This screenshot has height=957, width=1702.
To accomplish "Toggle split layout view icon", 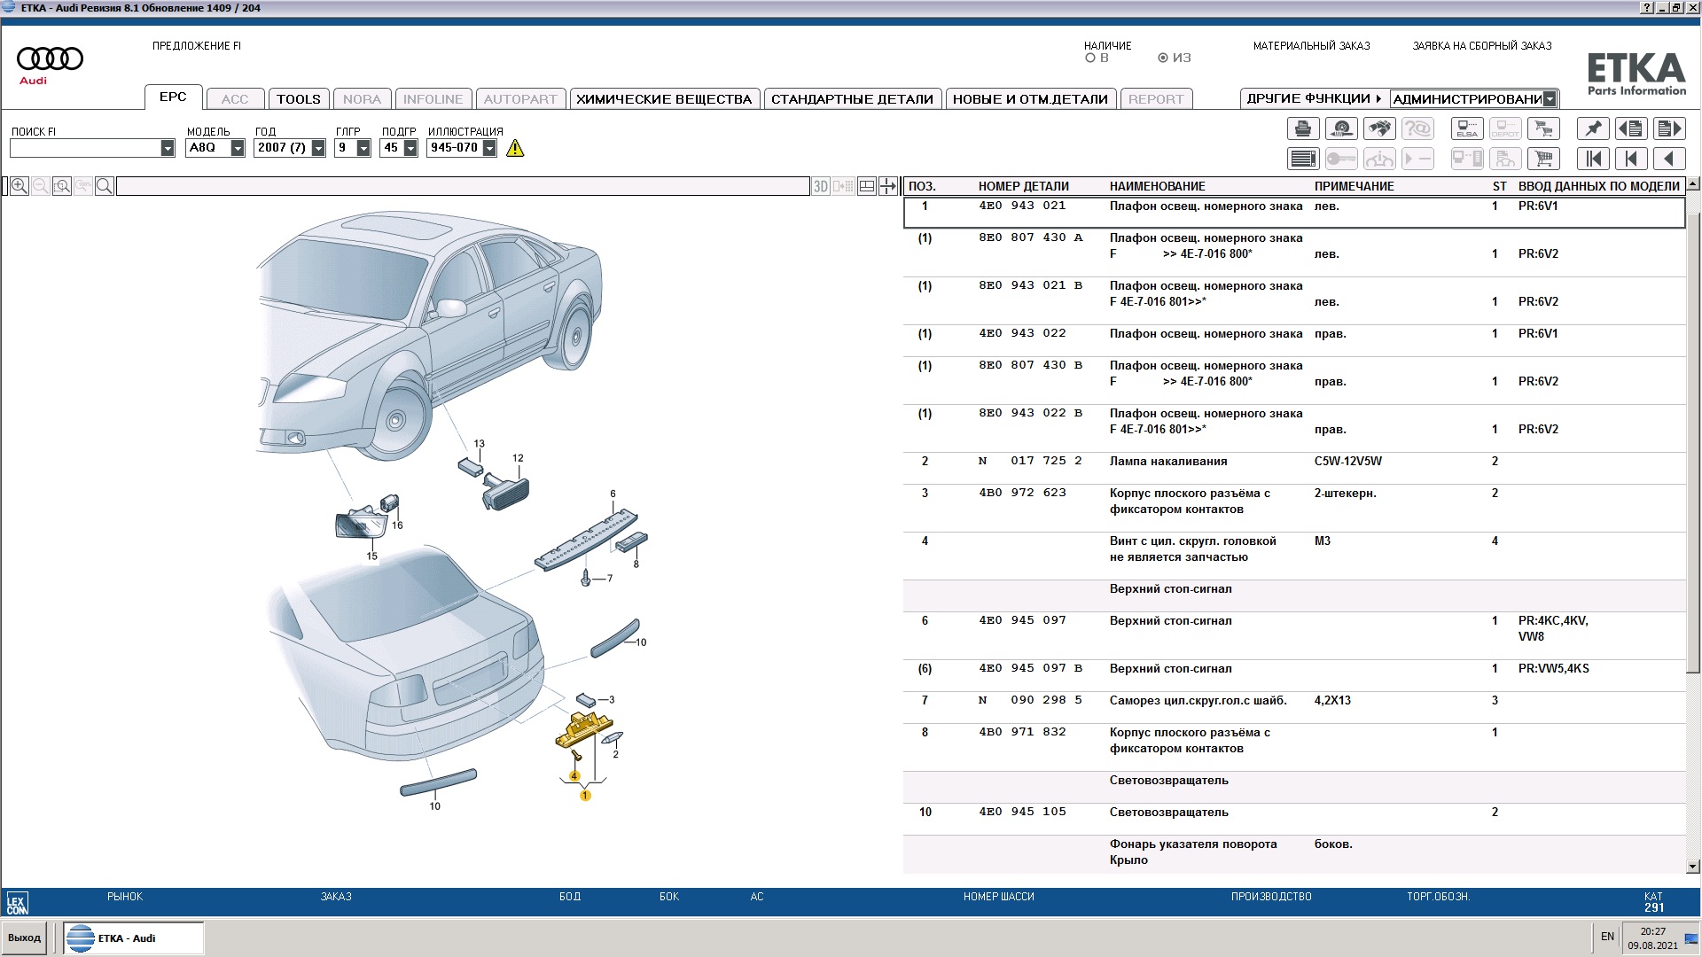I will (x=867, y=186).
